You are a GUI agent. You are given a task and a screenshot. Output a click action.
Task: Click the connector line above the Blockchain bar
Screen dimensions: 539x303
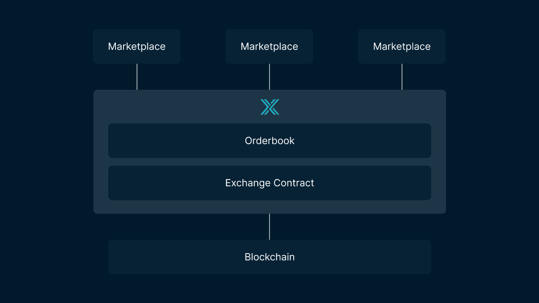click(269, 227)
